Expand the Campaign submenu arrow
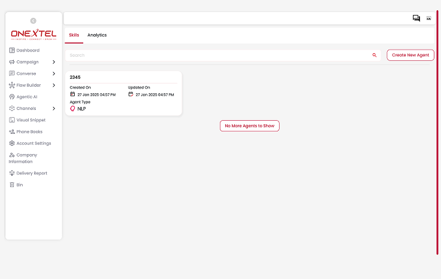The width and height of the screenshot is (441, 279). (x=54, y=62)
